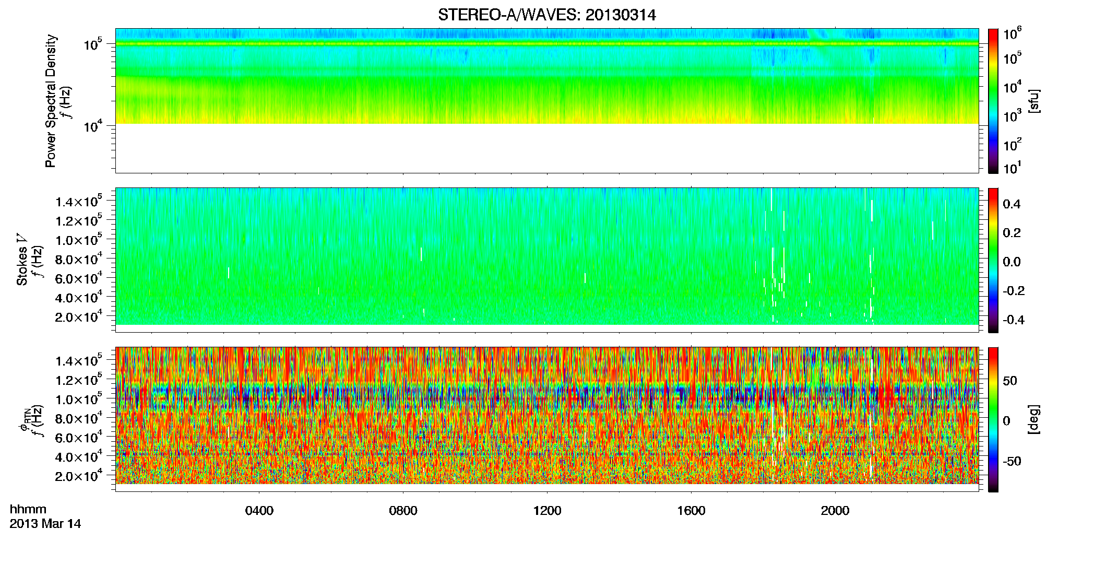Click the bright yellow 100 kHz band in the top spectrogram

click(x=546, y=44)
